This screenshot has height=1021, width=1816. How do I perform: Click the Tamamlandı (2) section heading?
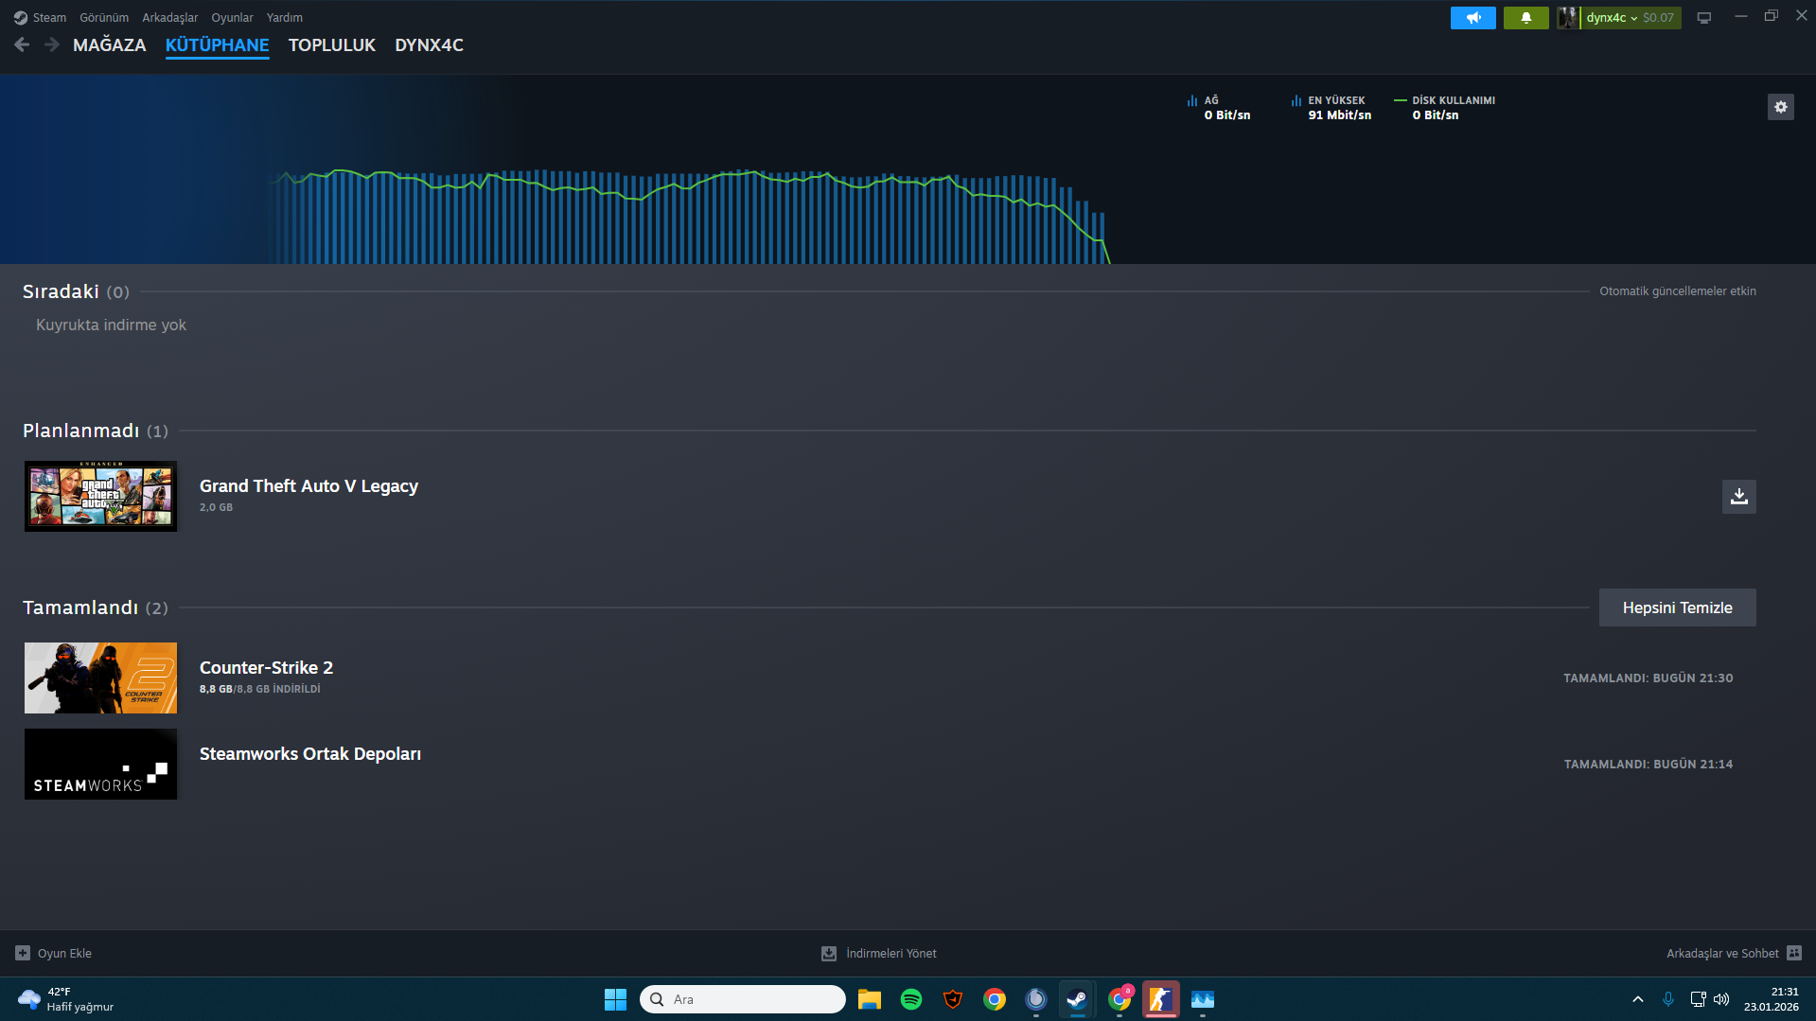click(96, 607)
